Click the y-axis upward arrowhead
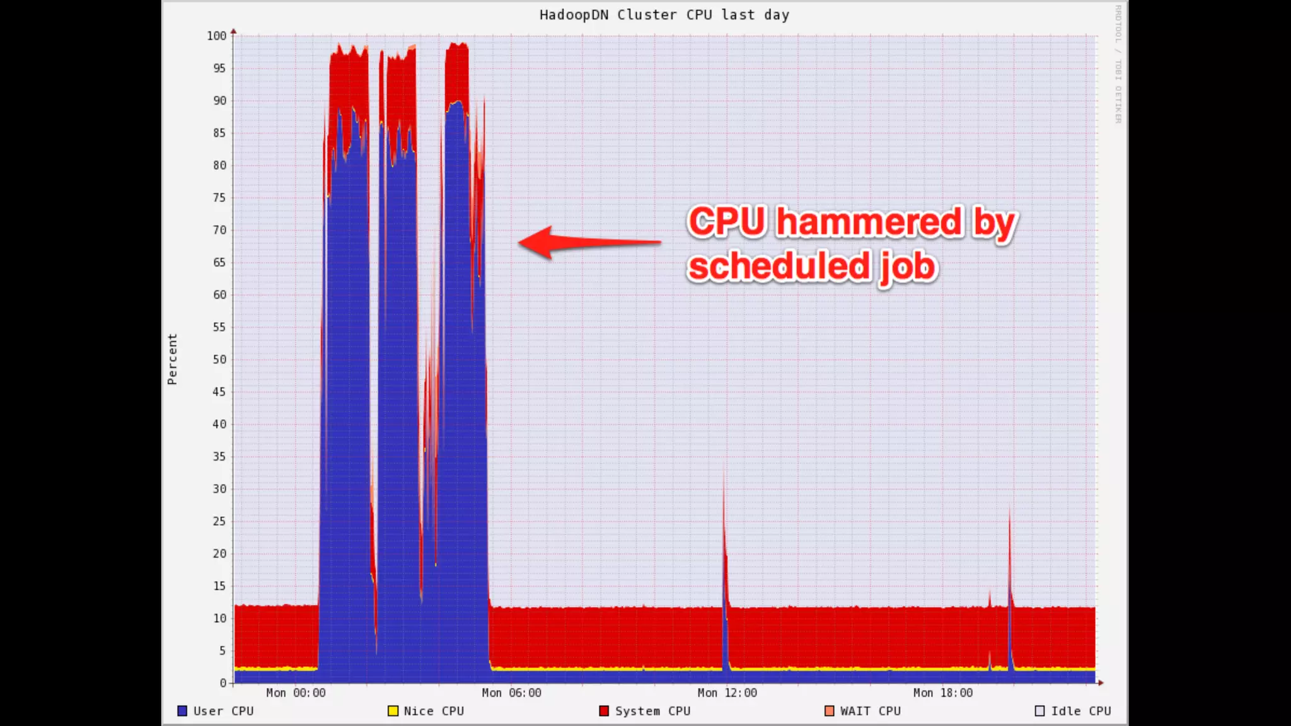Screen dimensions: 1291x726 pyautogui.click(x=233, y=31)
